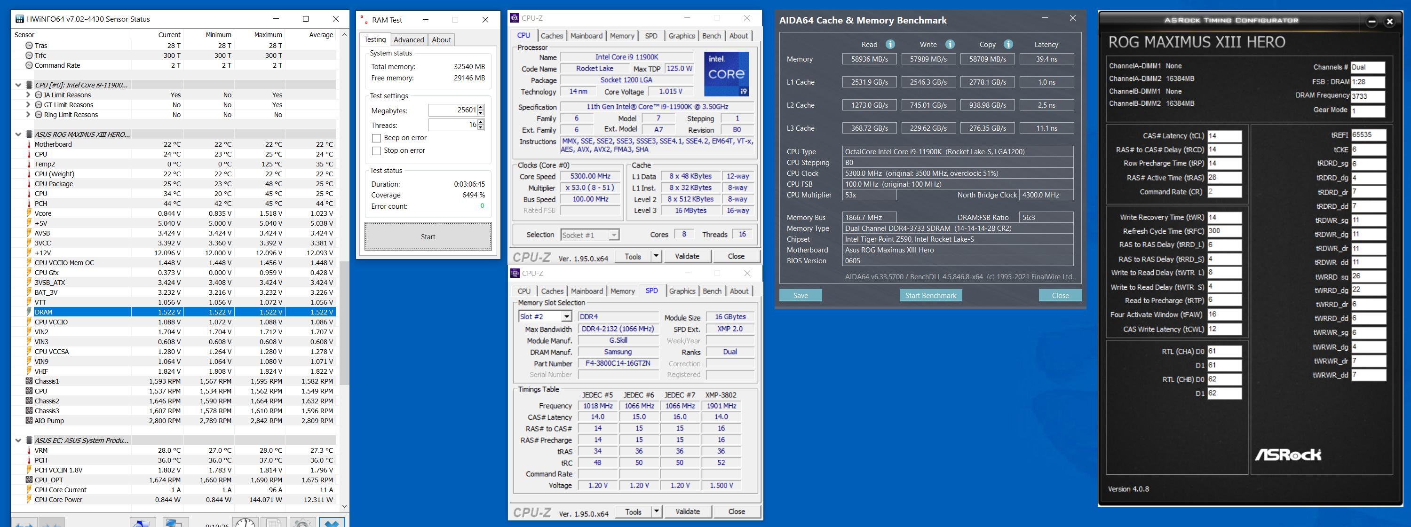The height and width of the screenshot is (527, 1411).
Task: Collapse the CPU [#0] Intel Core i9-11900 group
Action: point(18,85)
